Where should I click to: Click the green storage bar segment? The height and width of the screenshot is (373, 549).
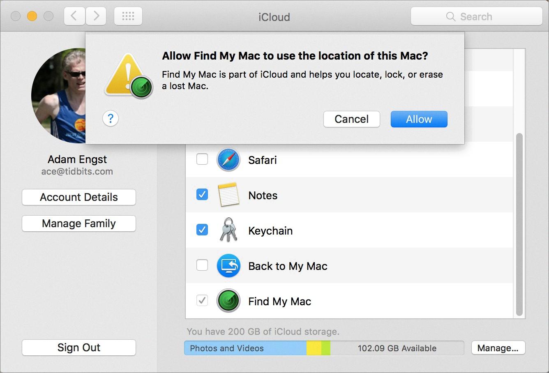click(x=326, y=348)
